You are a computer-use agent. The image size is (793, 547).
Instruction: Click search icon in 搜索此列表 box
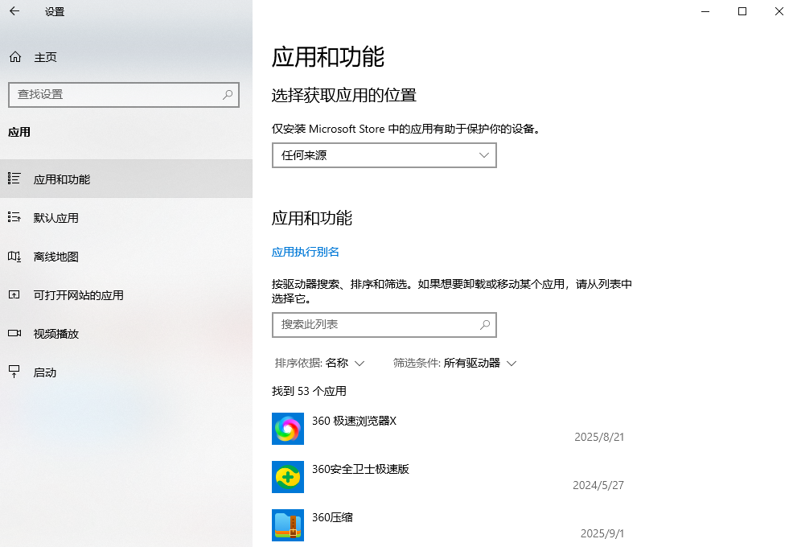coord(485,325)
